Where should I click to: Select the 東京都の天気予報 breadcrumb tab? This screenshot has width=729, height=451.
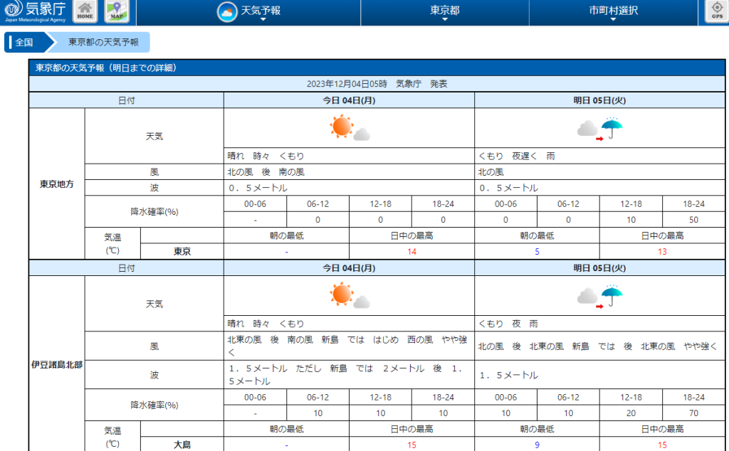(104, 42)
